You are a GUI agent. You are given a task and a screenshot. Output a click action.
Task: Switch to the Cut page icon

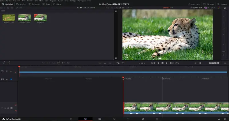point(85,119)
